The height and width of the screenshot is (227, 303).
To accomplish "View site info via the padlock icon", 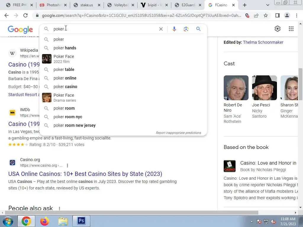I will tap(37, 15).
